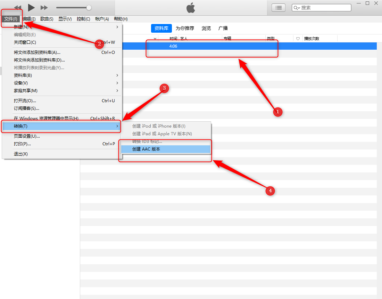Click the 艺人 column header

[184, 39]
